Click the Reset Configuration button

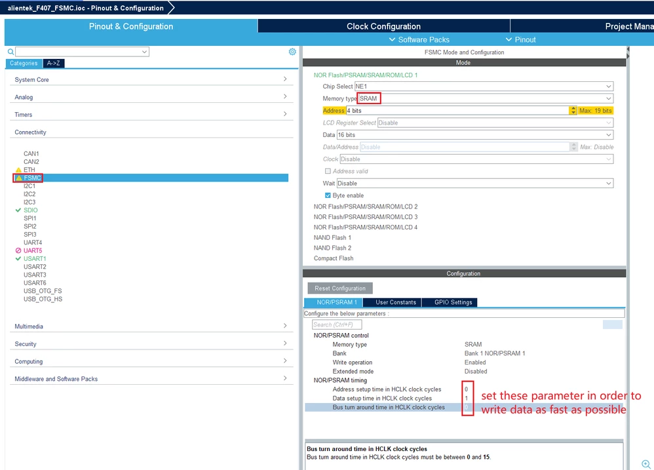tap(340, 288)
